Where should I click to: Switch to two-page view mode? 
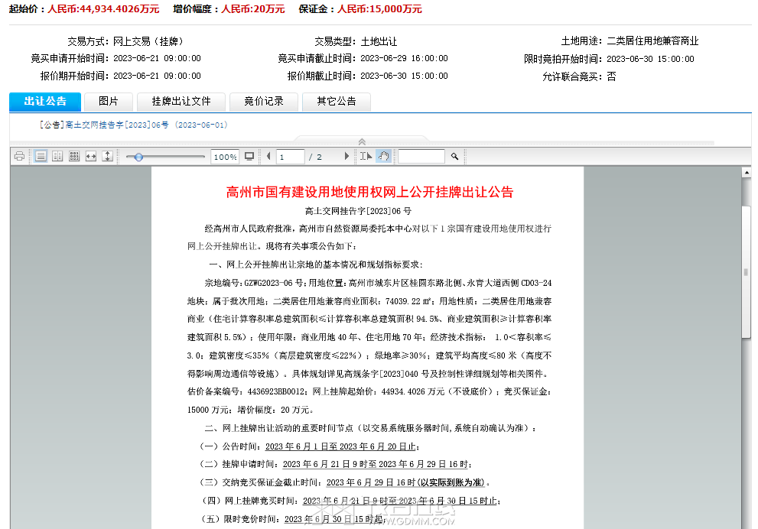point(57,156)
